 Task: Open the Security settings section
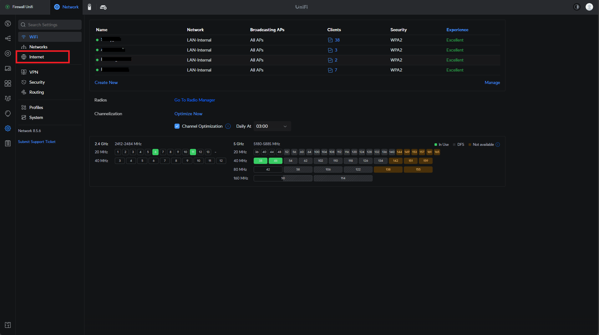click(50, 82)
